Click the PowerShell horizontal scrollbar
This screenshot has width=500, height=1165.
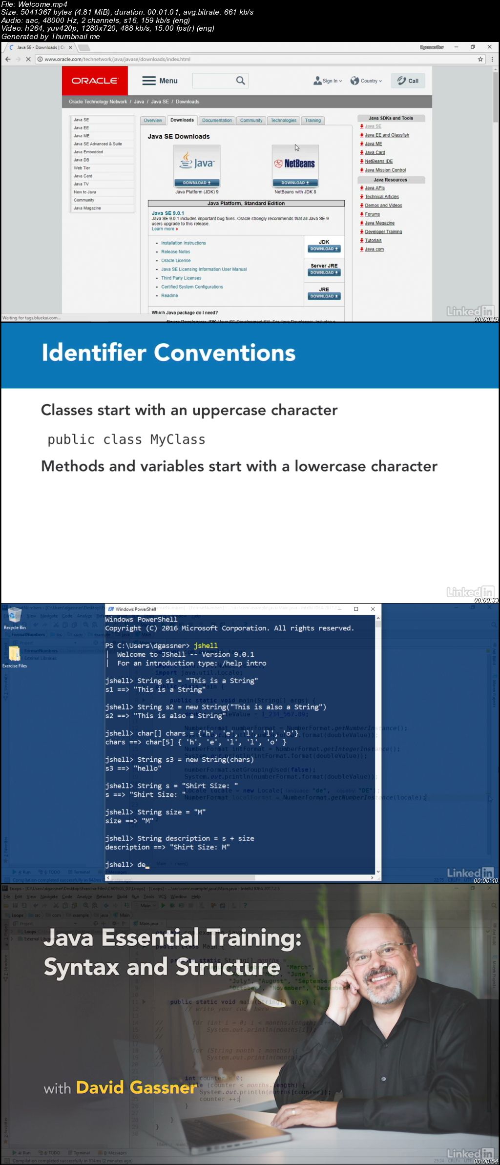point(240,877)
